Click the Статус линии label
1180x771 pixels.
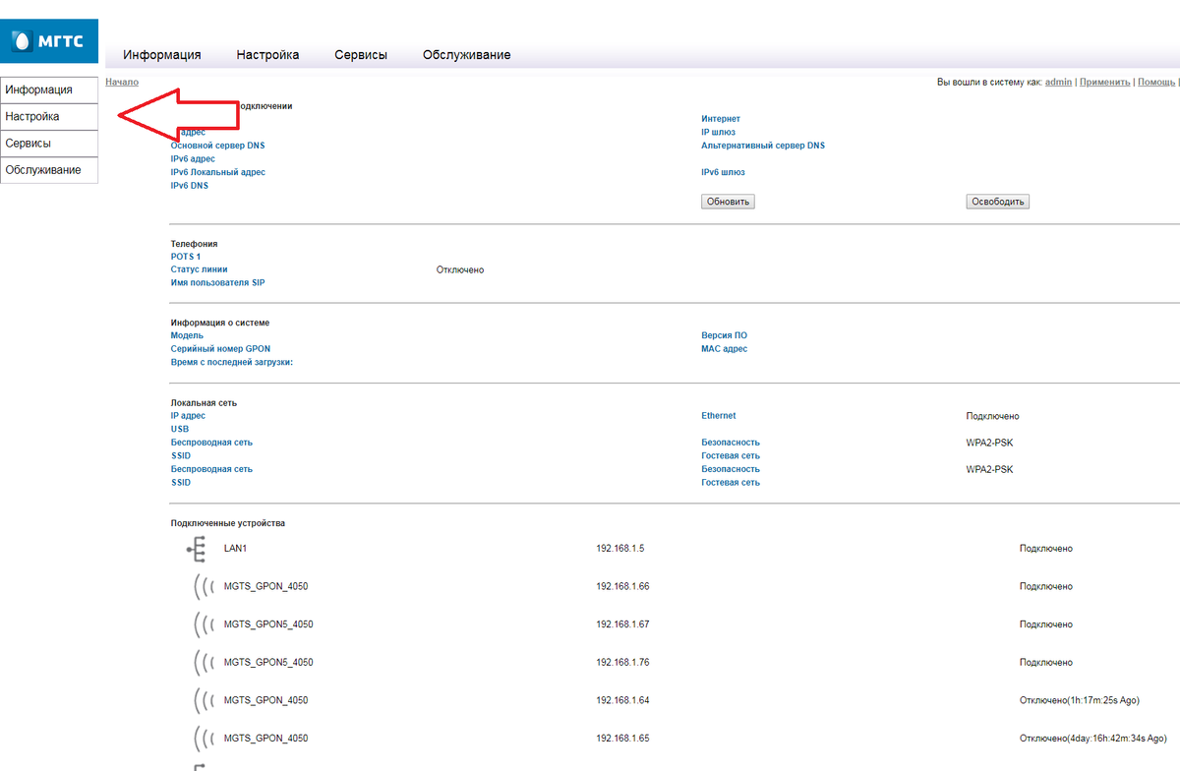[x=199, y=269]
